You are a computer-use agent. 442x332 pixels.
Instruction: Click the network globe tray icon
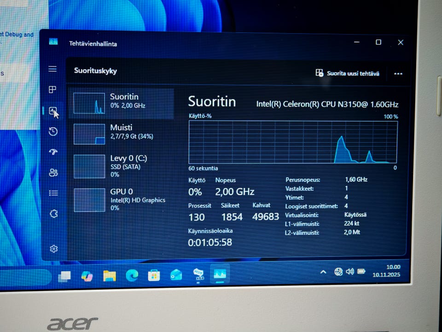tap(338, 272)
